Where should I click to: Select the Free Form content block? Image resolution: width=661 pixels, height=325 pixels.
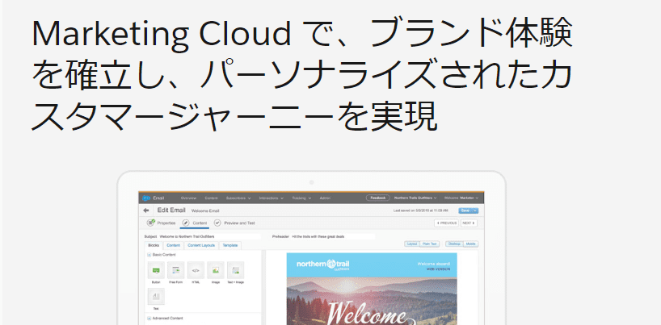[x=176, y=270]
